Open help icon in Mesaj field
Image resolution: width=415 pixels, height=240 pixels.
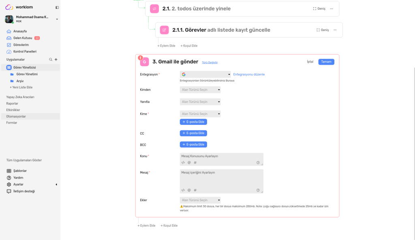click(258, 190)
